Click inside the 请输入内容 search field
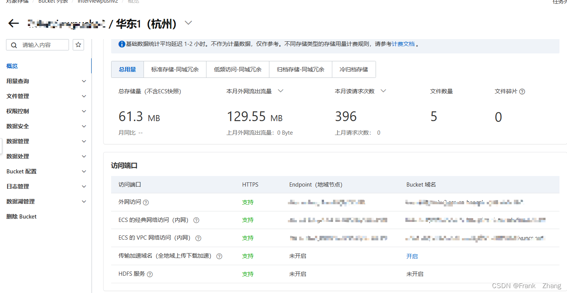 point(41,44)
